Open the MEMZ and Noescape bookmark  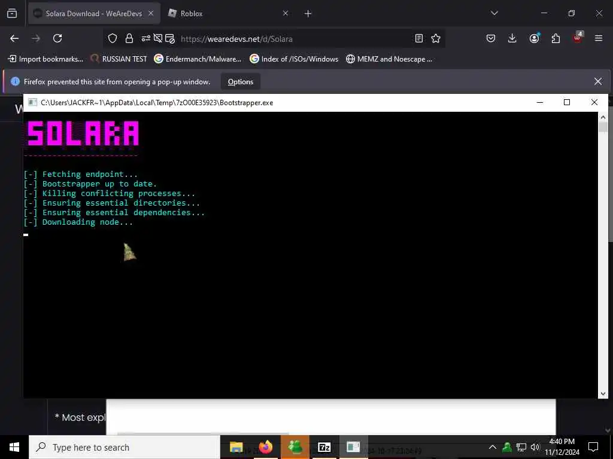click(389, 59)
